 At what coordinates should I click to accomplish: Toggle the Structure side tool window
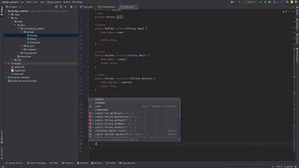tap(2, 153)
